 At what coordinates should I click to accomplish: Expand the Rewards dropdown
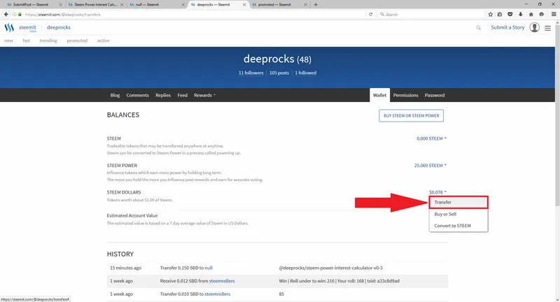(204, 95)
